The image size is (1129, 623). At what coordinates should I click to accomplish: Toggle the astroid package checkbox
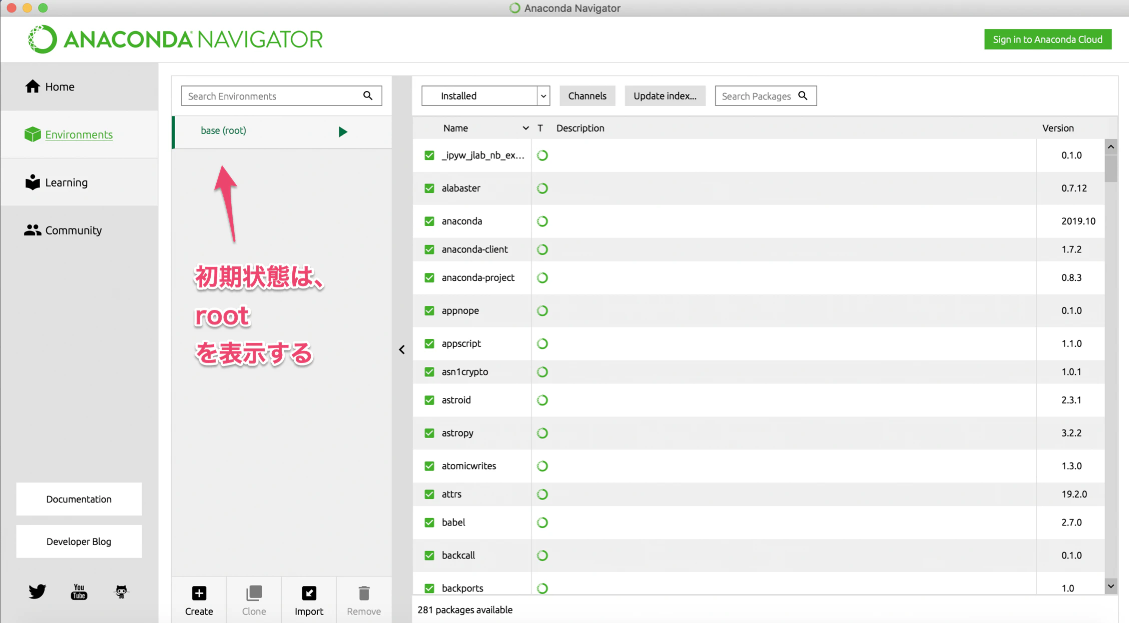click(429, 400)
